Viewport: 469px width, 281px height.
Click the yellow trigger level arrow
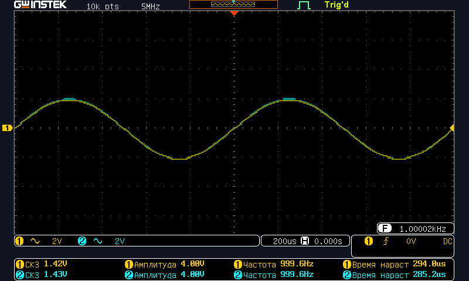coord(452,128)
